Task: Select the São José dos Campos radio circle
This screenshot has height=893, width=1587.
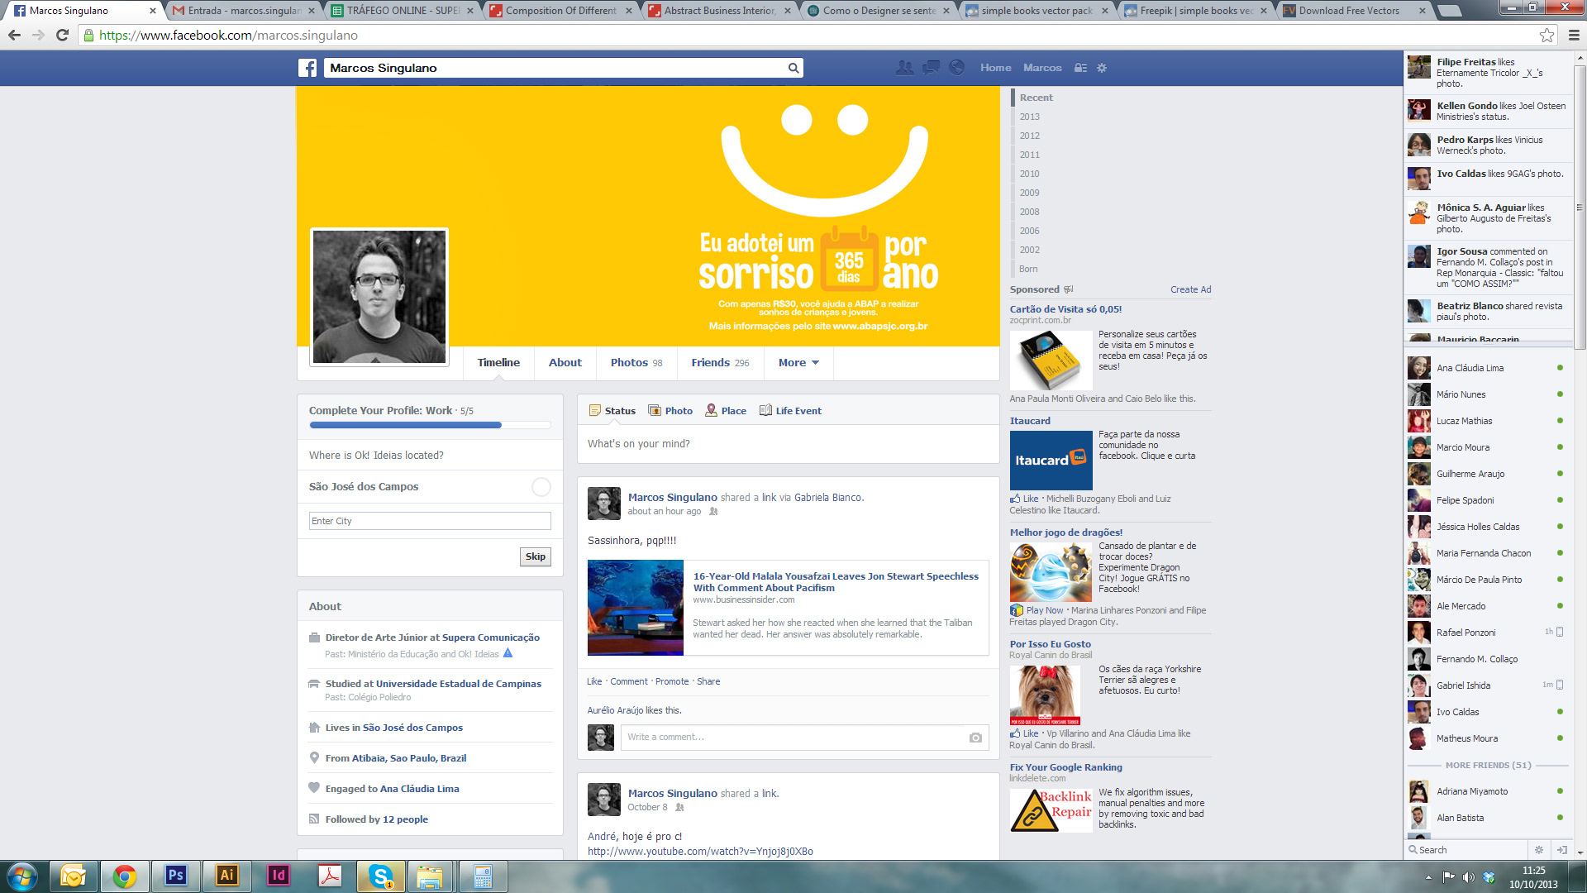Action: [x=541, y=487]
